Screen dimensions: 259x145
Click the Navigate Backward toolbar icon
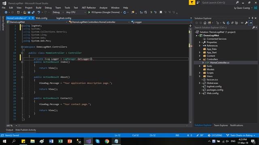point(6,12)
